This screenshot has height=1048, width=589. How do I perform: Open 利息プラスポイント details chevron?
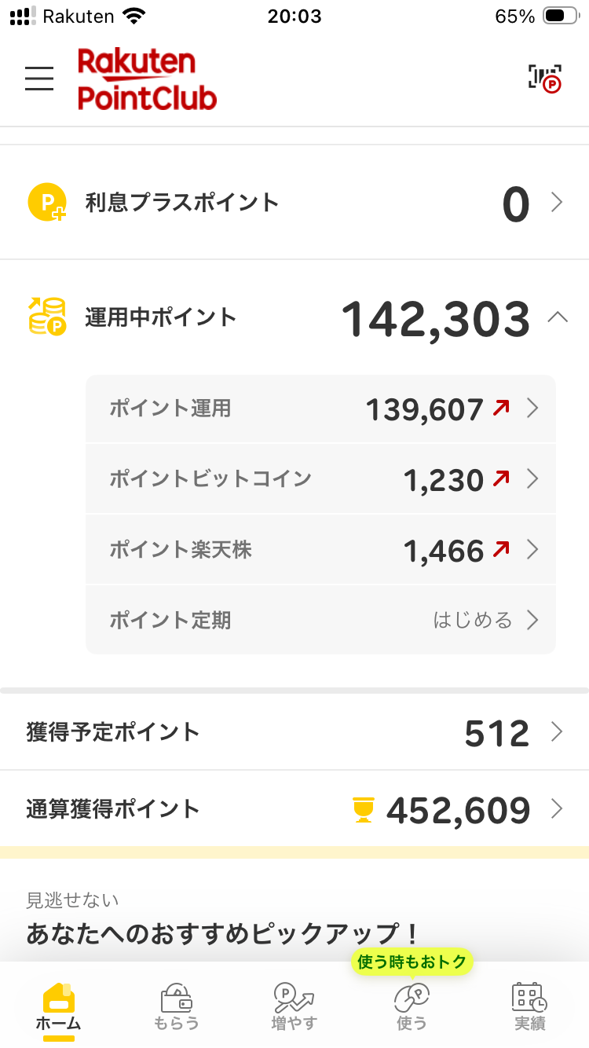557,203
